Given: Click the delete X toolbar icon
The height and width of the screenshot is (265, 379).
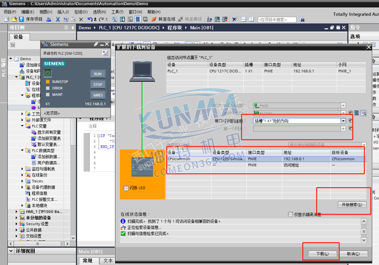Looking at the screenshot, I should 81,19.
